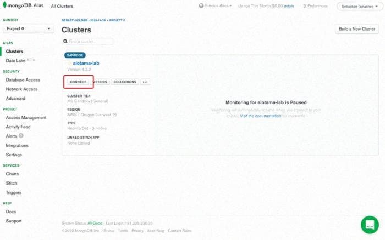Open the Sebastian Tamashiro user menu
Image resolution: width=385 pixels, height=240 pixels.
click(360, 7)
